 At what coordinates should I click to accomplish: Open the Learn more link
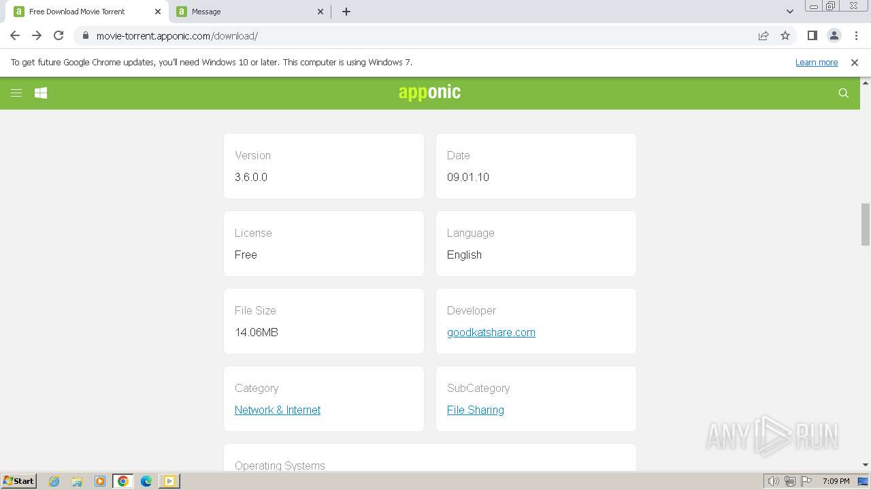[817, 62]
